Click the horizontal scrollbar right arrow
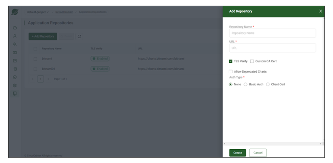This screenshot has width=333, height=163. click(321, 144)
